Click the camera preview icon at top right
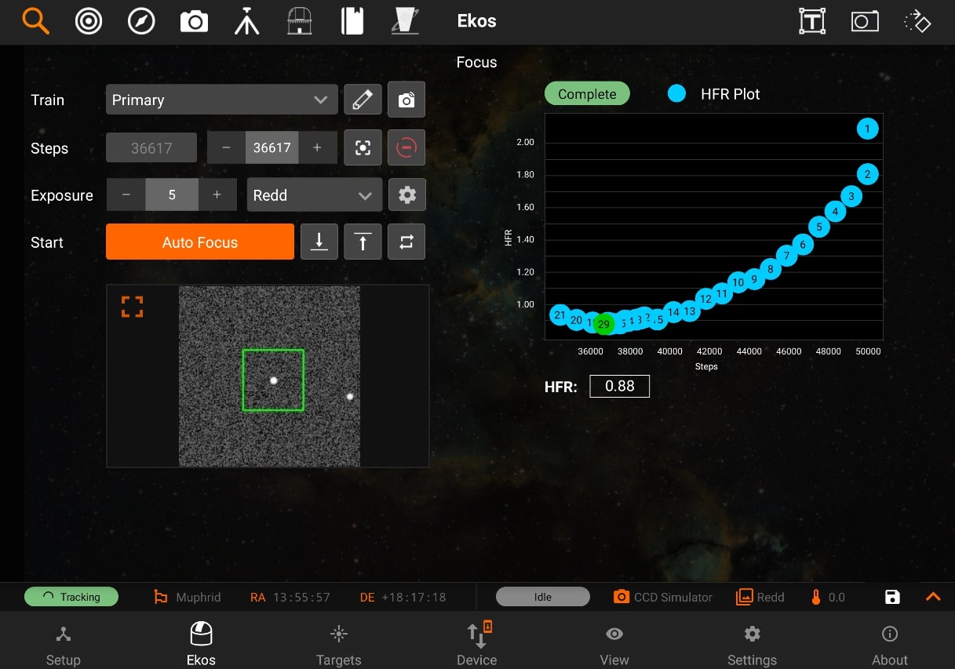This screenshot has height=669, width=955. point(865,21)
